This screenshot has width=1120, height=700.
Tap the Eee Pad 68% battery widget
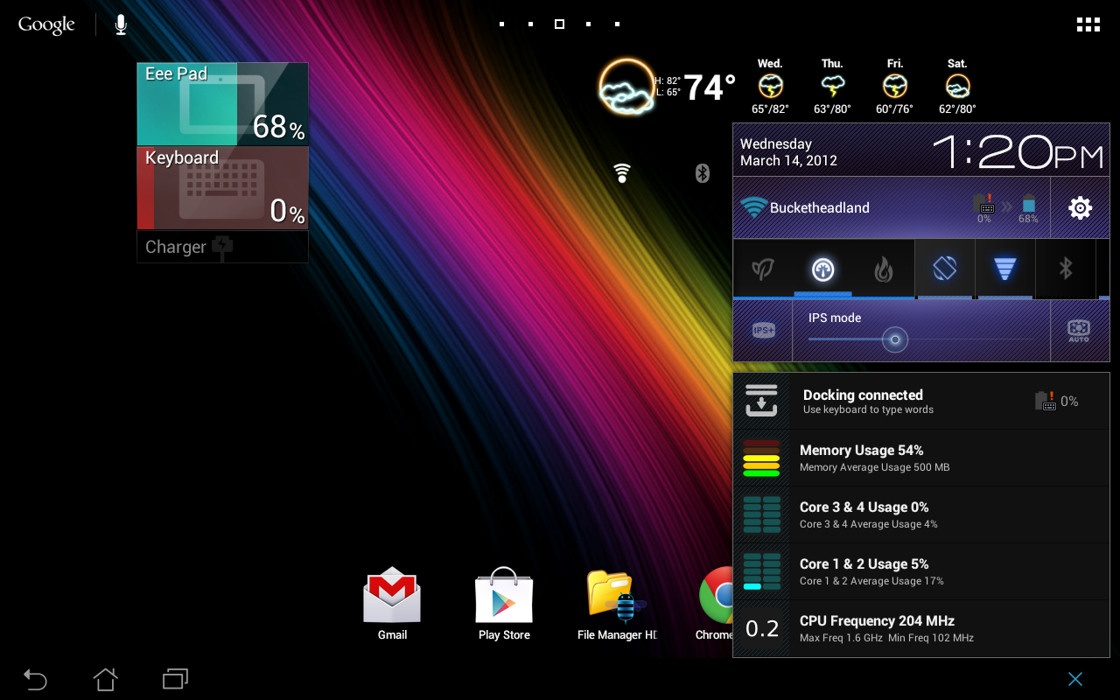(x=221, y=103)
